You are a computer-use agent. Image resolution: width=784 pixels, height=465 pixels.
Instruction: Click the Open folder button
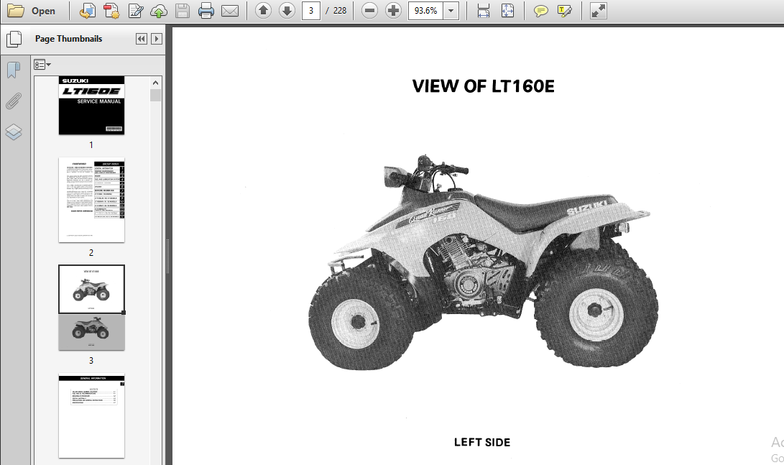point(31,11)
